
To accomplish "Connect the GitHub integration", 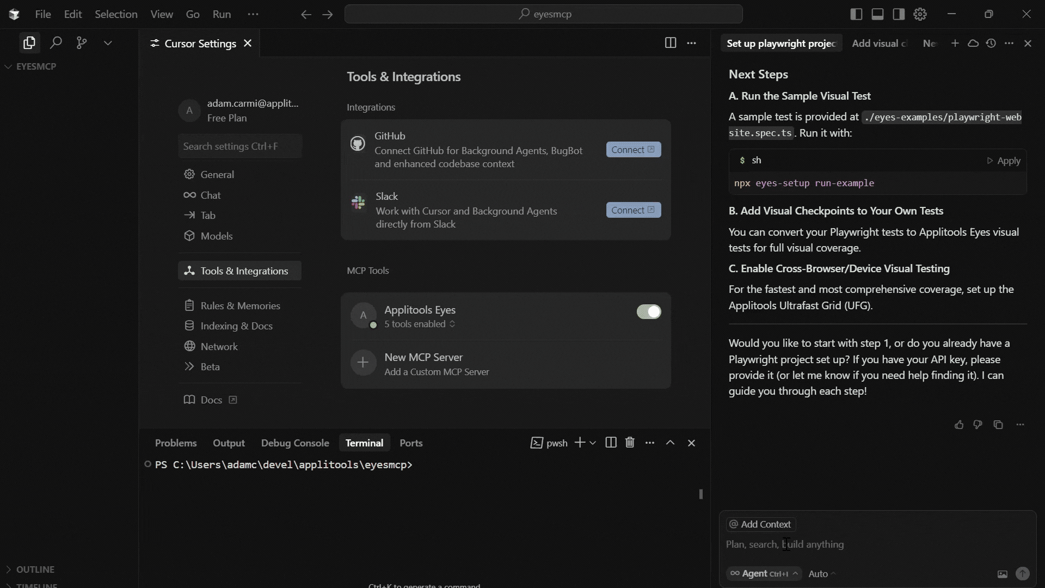I will 634,150.
